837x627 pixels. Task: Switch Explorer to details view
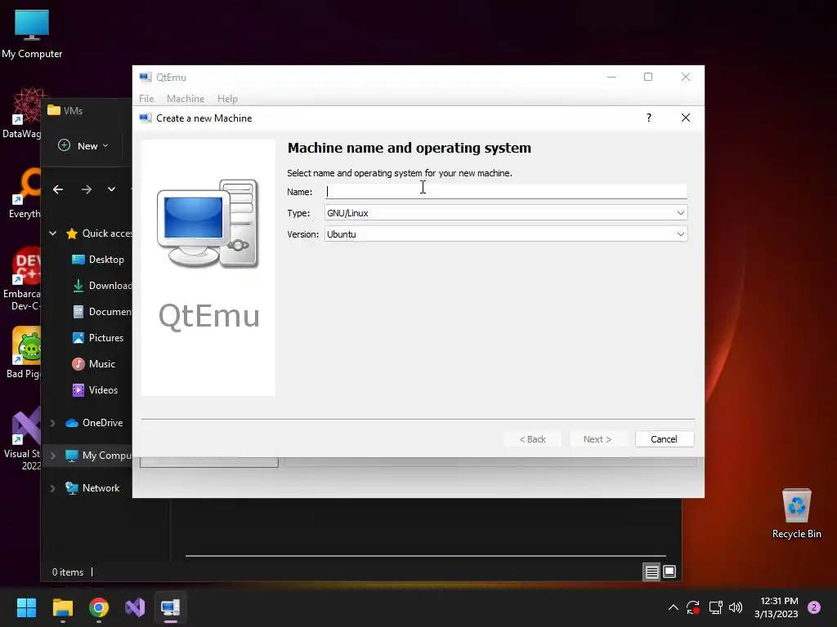tap(651, 572)
